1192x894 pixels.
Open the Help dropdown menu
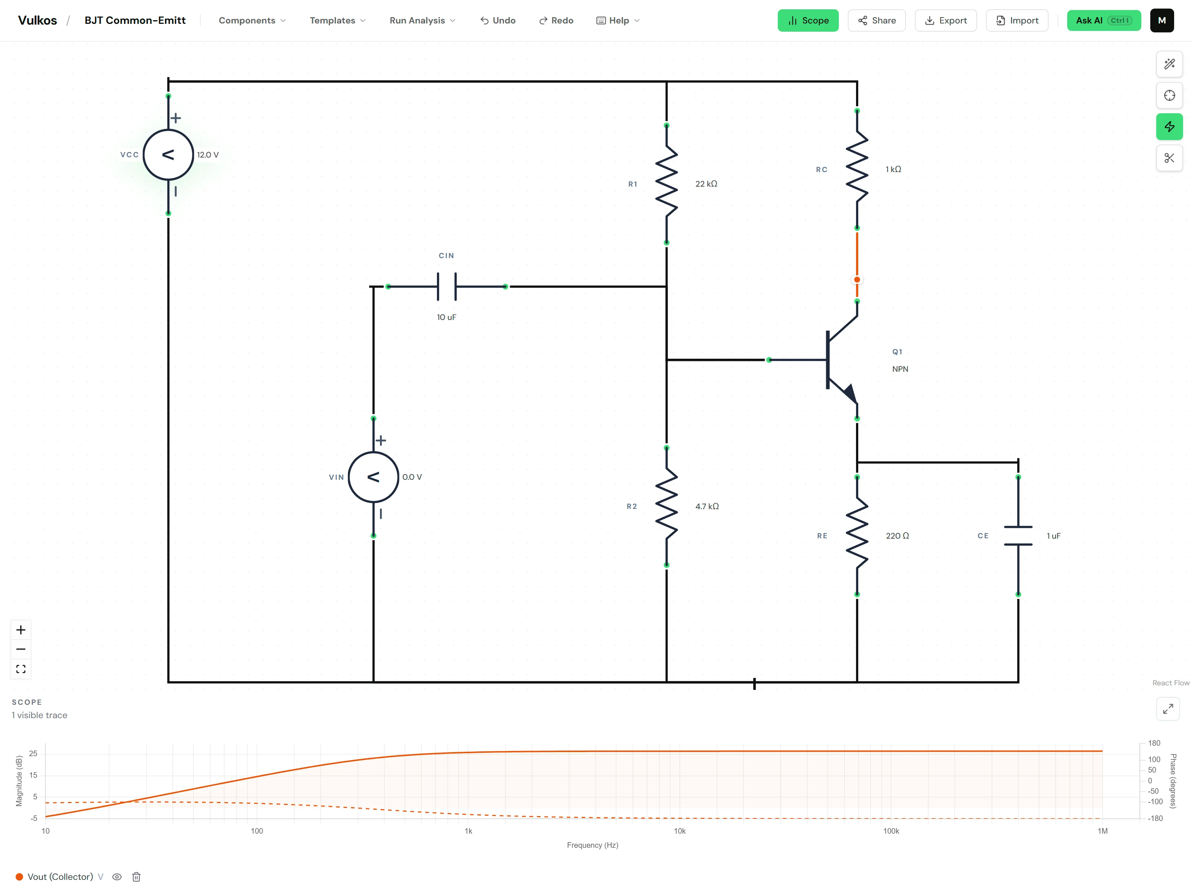pos(618,20)
